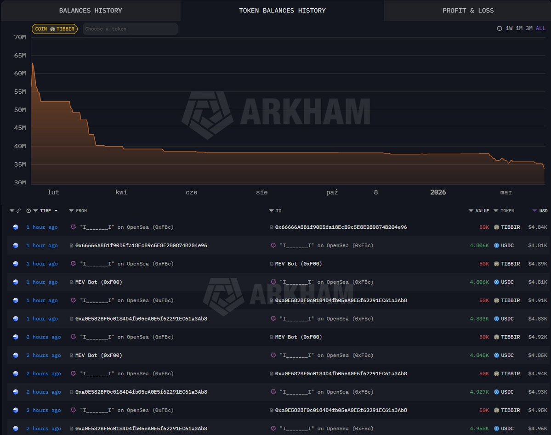Click the 4.833K USDC value
The width and height of the screenshot is (551, 435).
(x=479, y=319)
